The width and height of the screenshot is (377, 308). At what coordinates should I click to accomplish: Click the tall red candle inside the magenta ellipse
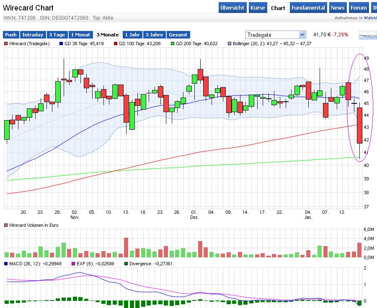tap(359, 126)
